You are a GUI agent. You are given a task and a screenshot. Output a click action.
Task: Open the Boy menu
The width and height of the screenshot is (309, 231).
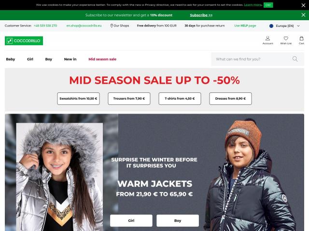coord(48,59)
